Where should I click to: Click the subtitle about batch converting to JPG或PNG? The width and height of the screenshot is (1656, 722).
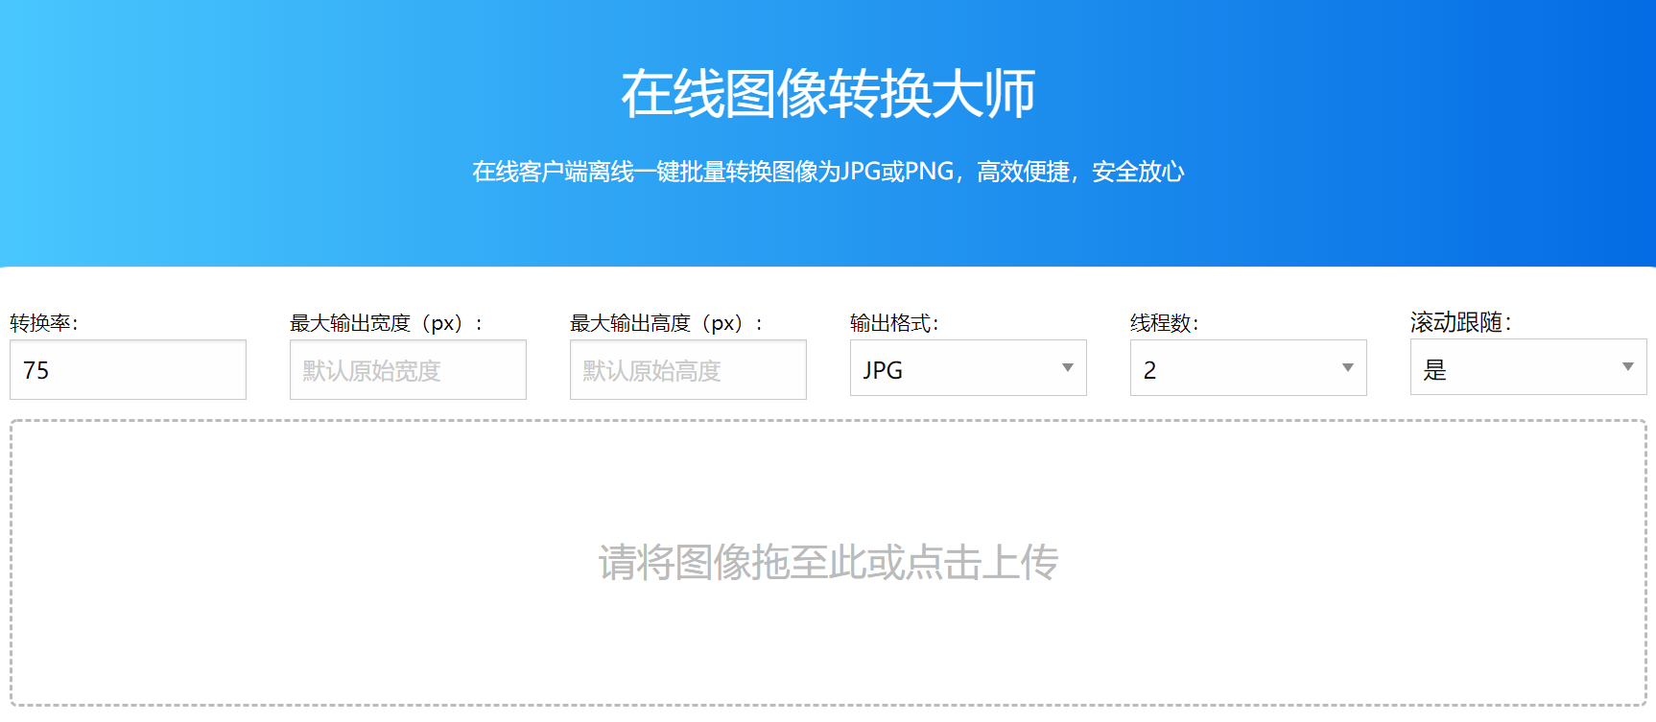click(827, 172)
